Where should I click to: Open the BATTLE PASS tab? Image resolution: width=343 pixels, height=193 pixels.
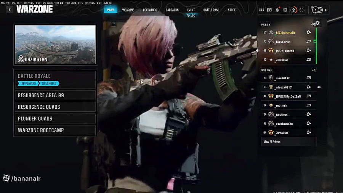[x=211, y=10]
